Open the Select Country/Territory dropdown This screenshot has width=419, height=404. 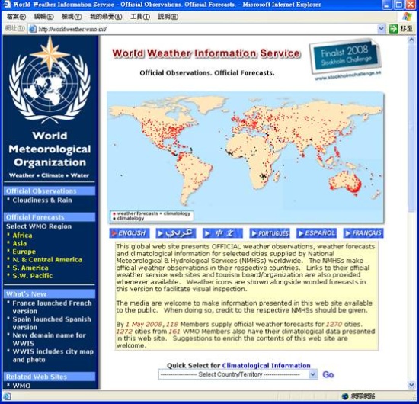point(238,374)
